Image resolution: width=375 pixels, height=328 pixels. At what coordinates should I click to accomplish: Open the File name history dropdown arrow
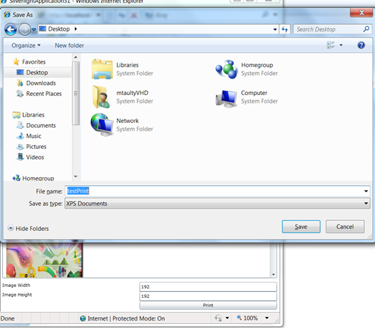tap(366, 191)
